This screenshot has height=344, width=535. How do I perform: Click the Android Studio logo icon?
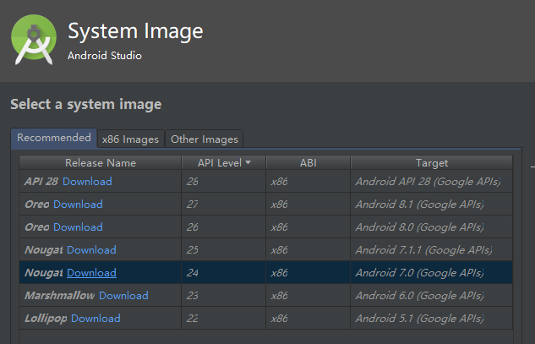coord(34,40)
